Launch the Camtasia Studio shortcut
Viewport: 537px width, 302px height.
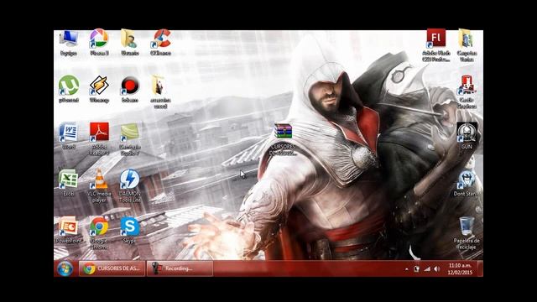(130, 138)
